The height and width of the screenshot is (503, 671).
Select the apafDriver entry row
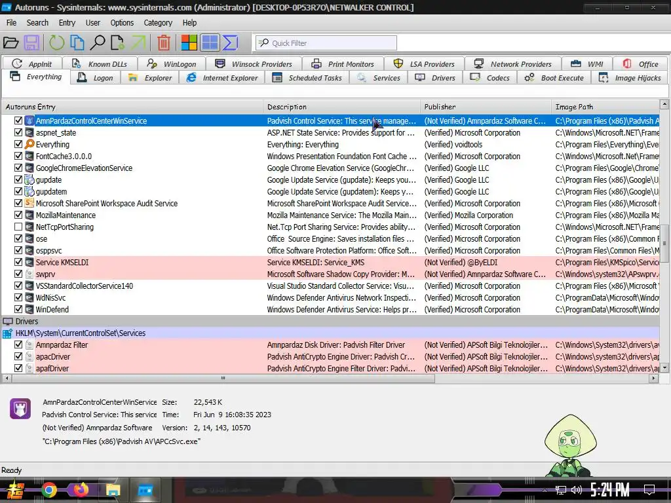pyautogui.click(x=330, y=368)
